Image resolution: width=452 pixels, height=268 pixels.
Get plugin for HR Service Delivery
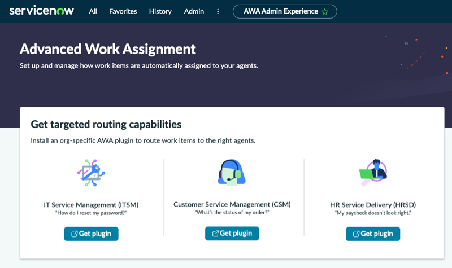(x=373, y=234)
